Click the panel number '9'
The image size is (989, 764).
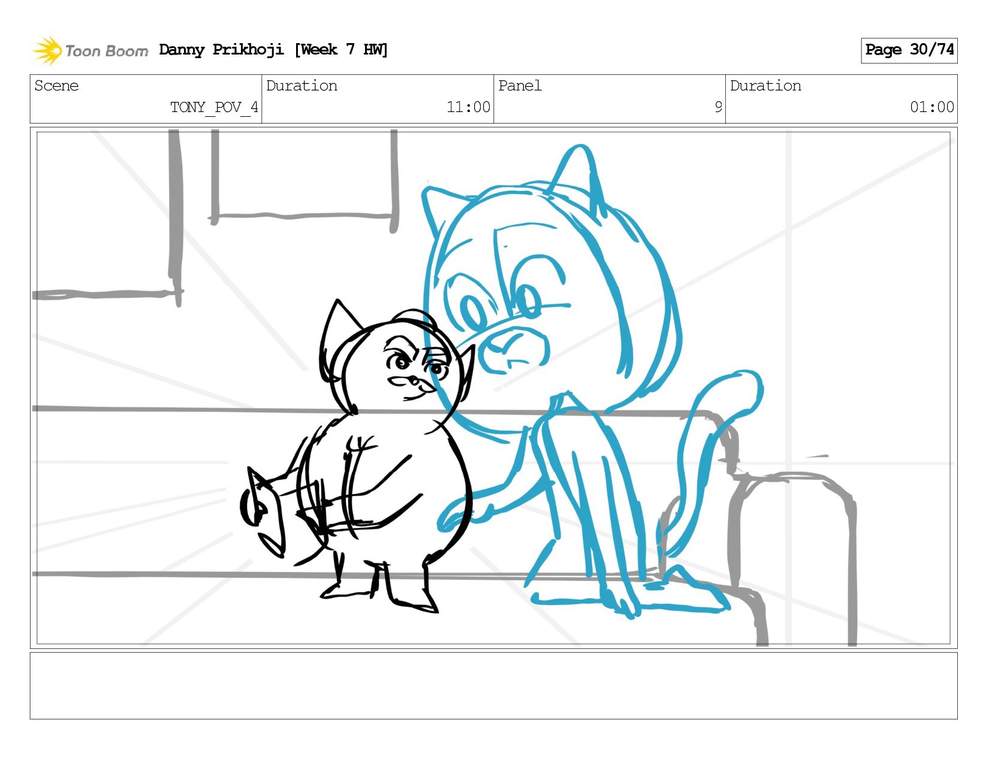point(718,107)
